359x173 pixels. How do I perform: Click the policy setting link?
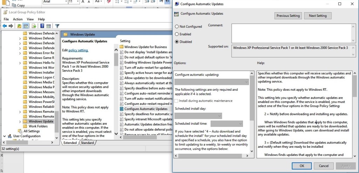pos(78,50)
